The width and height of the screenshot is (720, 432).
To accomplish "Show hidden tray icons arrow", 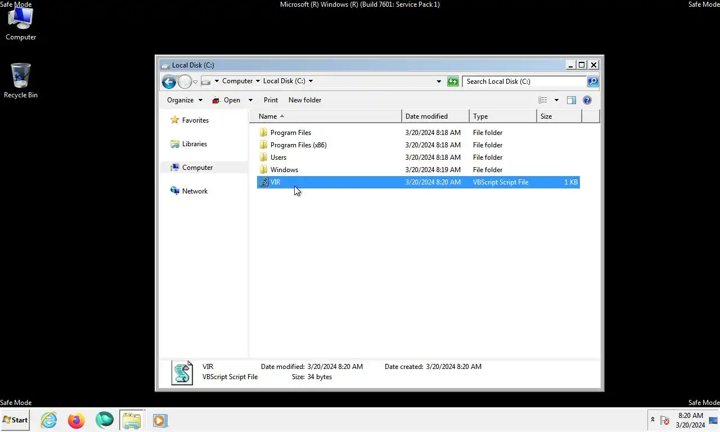I will point(652,420).
